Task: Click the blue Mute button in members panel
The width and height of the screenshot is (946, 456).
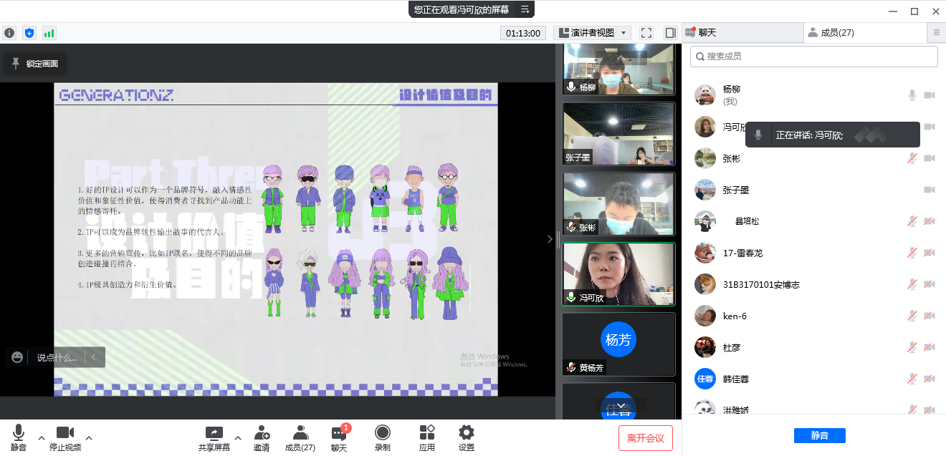Action: [819, 435]
